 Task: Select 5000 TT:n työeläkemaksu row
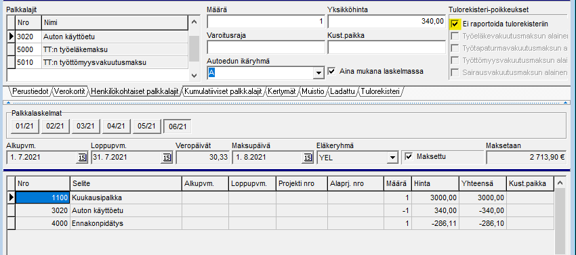pyautogui.click(x=102, y=49)
